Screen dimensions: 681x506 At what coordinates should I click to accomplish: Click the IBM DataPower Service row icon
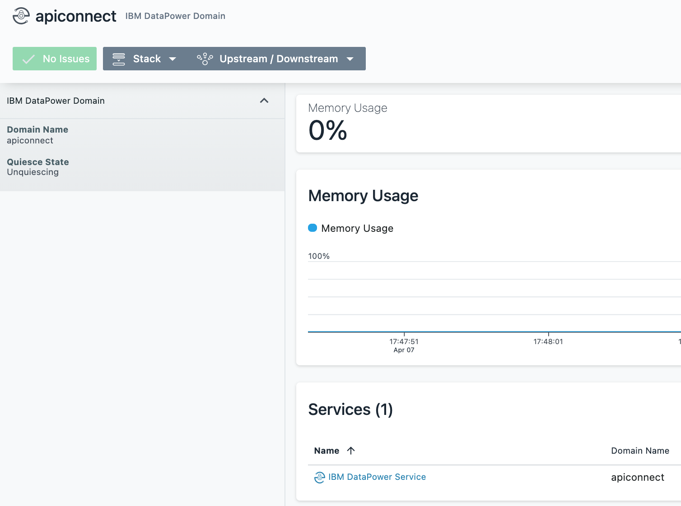click(320, 477)
